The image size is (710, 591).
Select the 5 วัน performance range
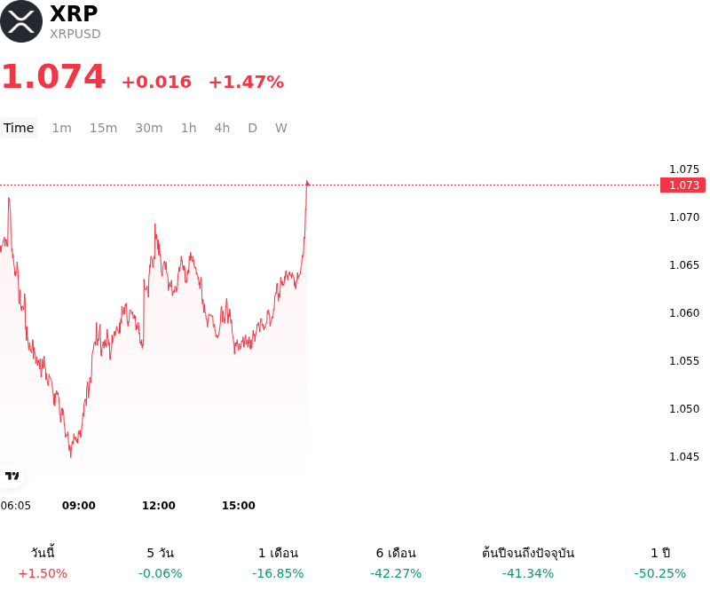pyautogui.click(x=161, y=563)
